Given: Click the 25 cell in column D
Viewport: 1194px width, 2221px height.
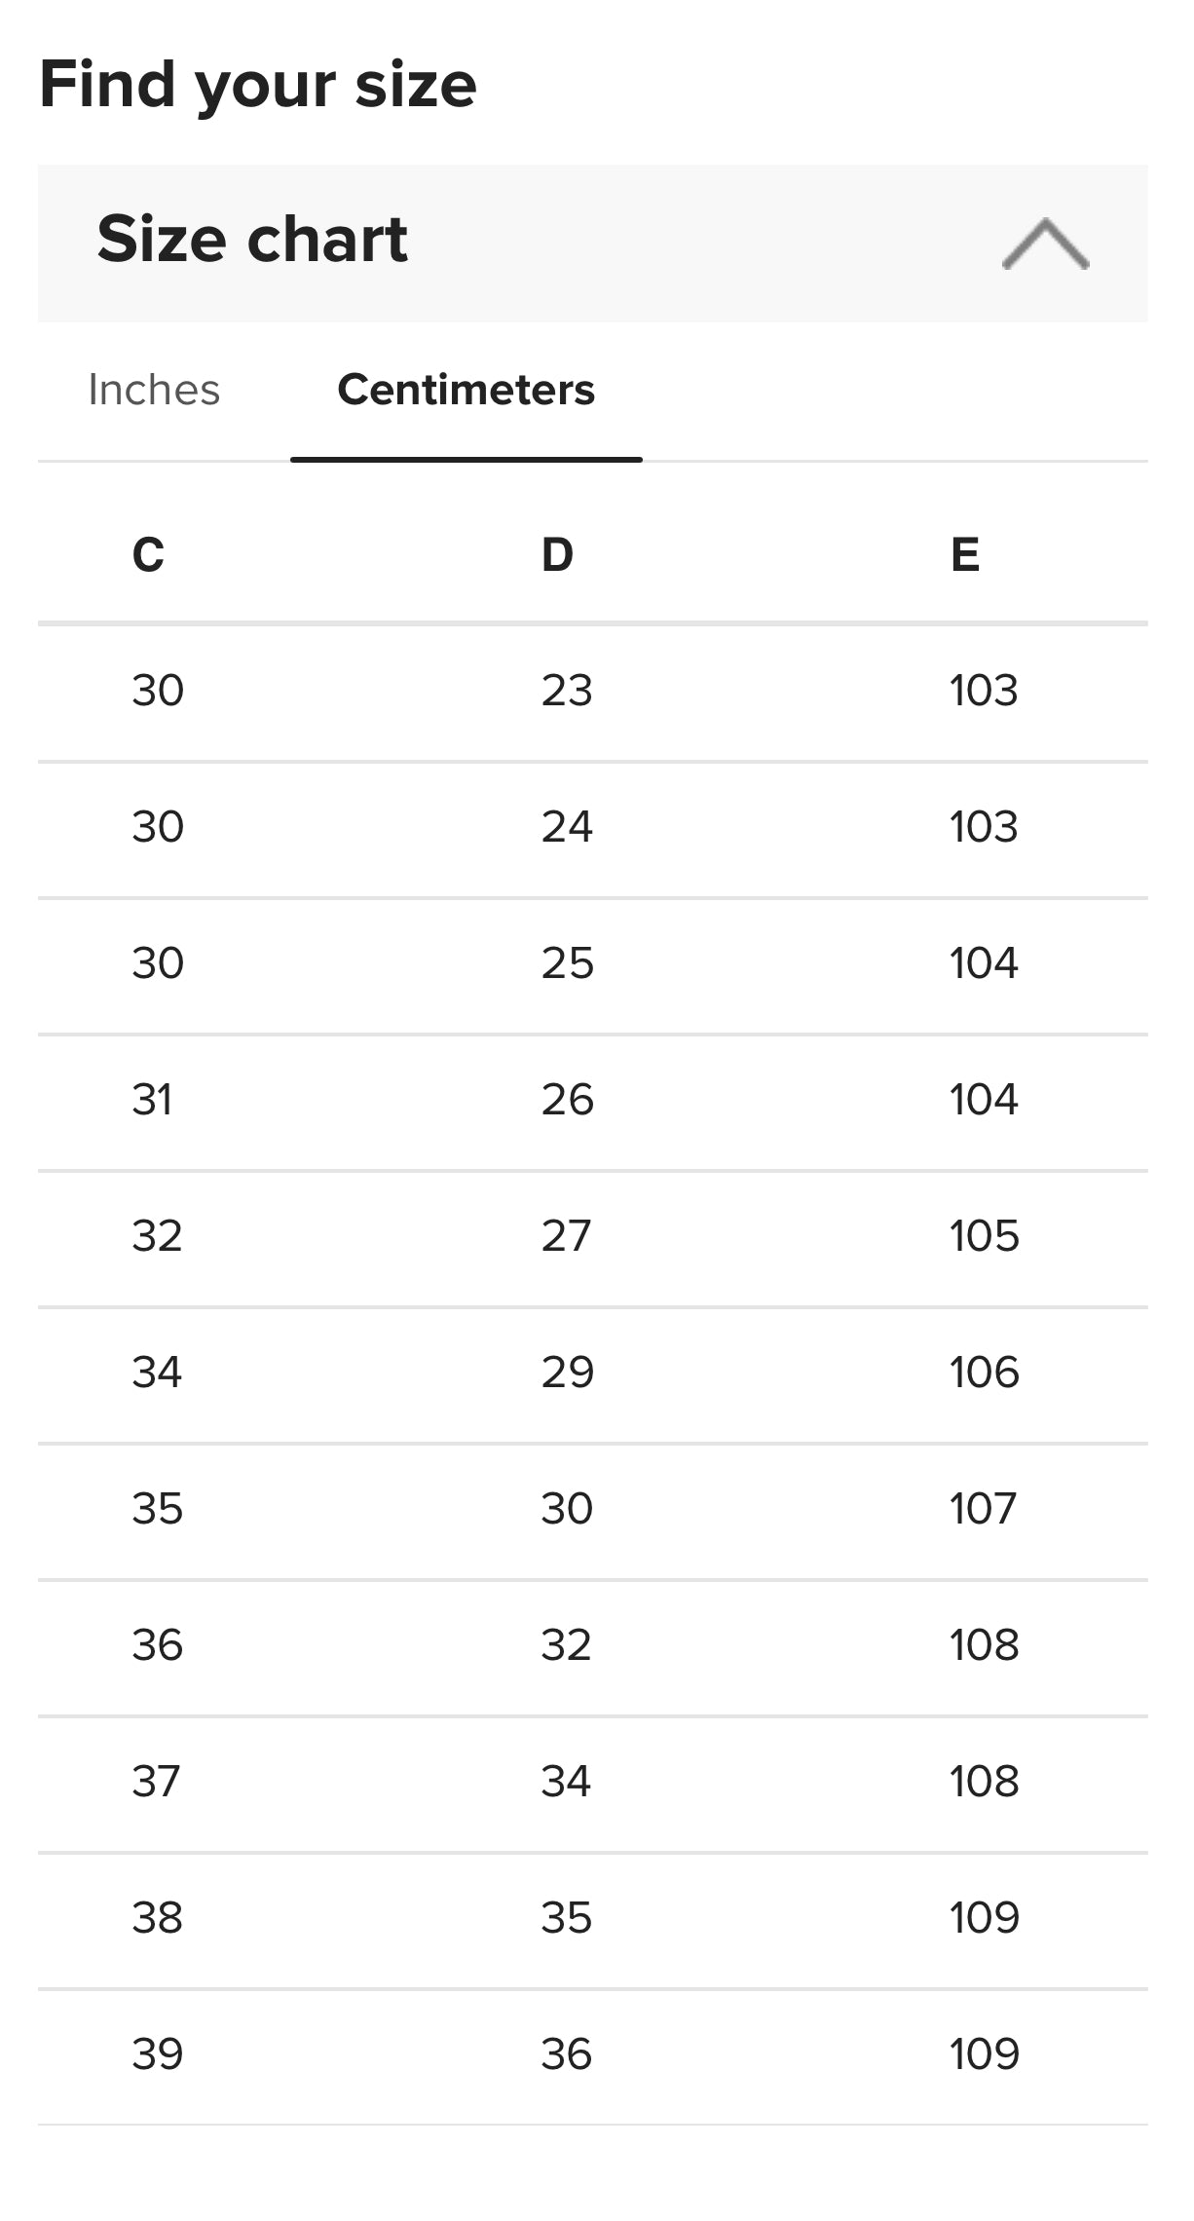Looking at the screenshot, I should 567,963.
